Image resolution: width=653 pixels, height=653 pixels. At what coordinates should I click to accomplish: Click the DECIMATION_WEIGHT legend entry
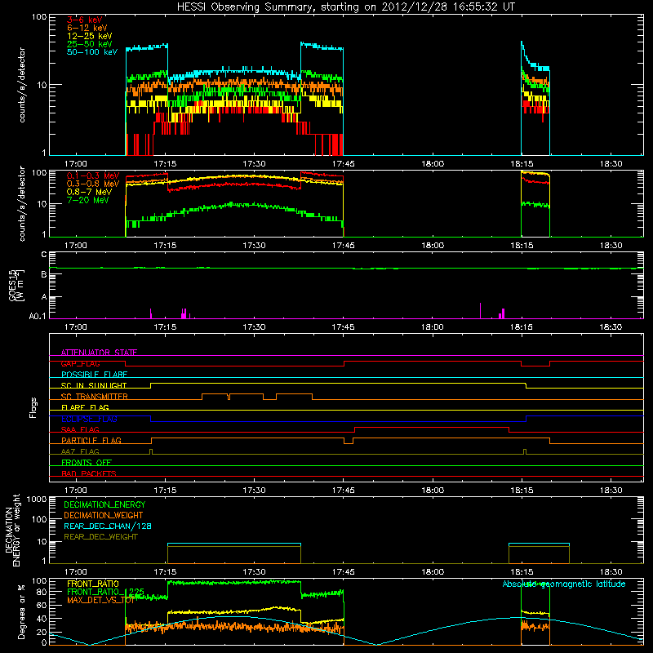[x=104, y=515]
